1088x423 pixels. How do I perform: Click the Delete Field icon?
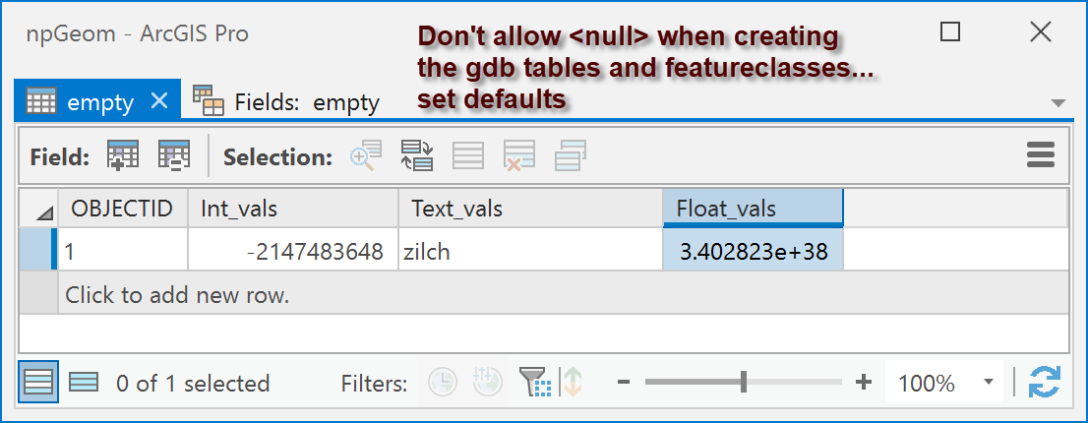(173, 155)
